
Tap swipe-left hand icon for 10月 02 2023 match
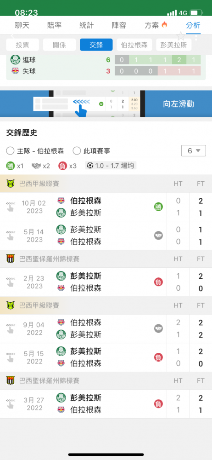(10, 207)
